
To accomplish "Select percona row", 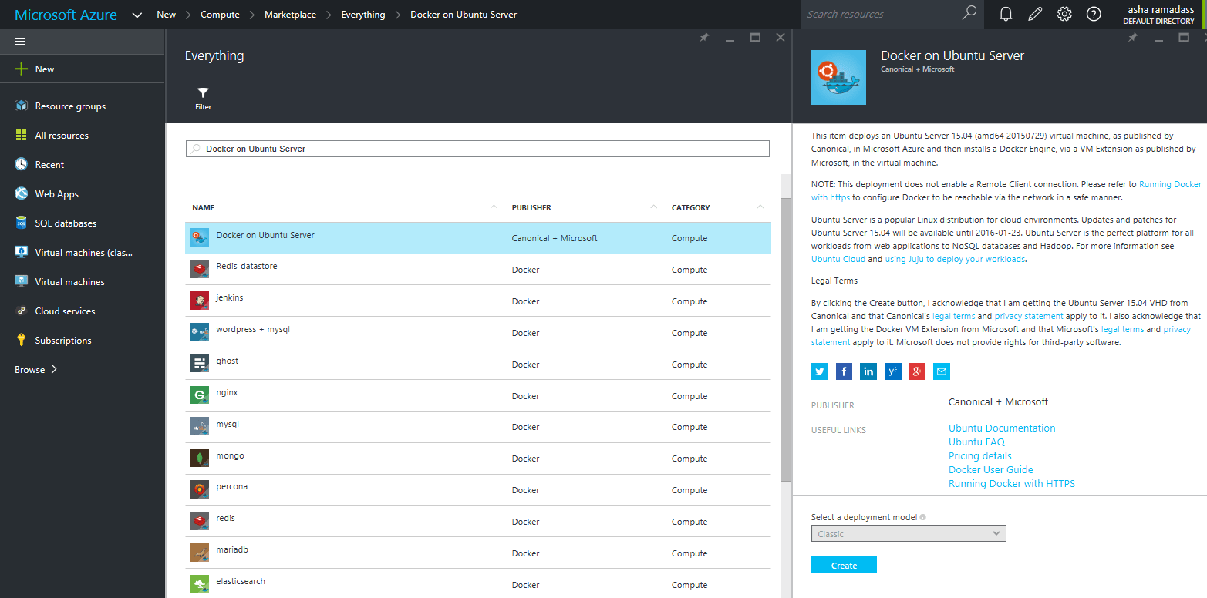I will point(478,490).
